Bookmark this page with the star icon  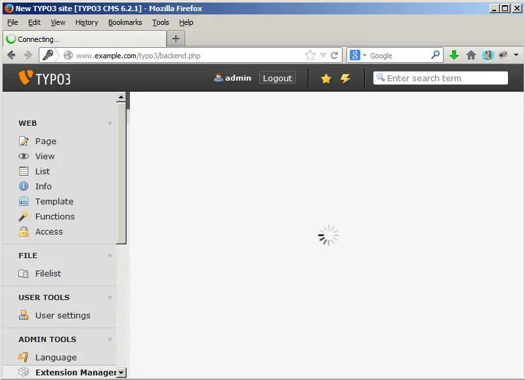pos(310,55)
